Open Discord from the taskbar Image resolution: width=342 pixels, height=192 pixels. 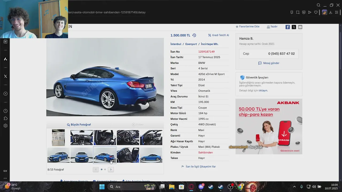201,187
